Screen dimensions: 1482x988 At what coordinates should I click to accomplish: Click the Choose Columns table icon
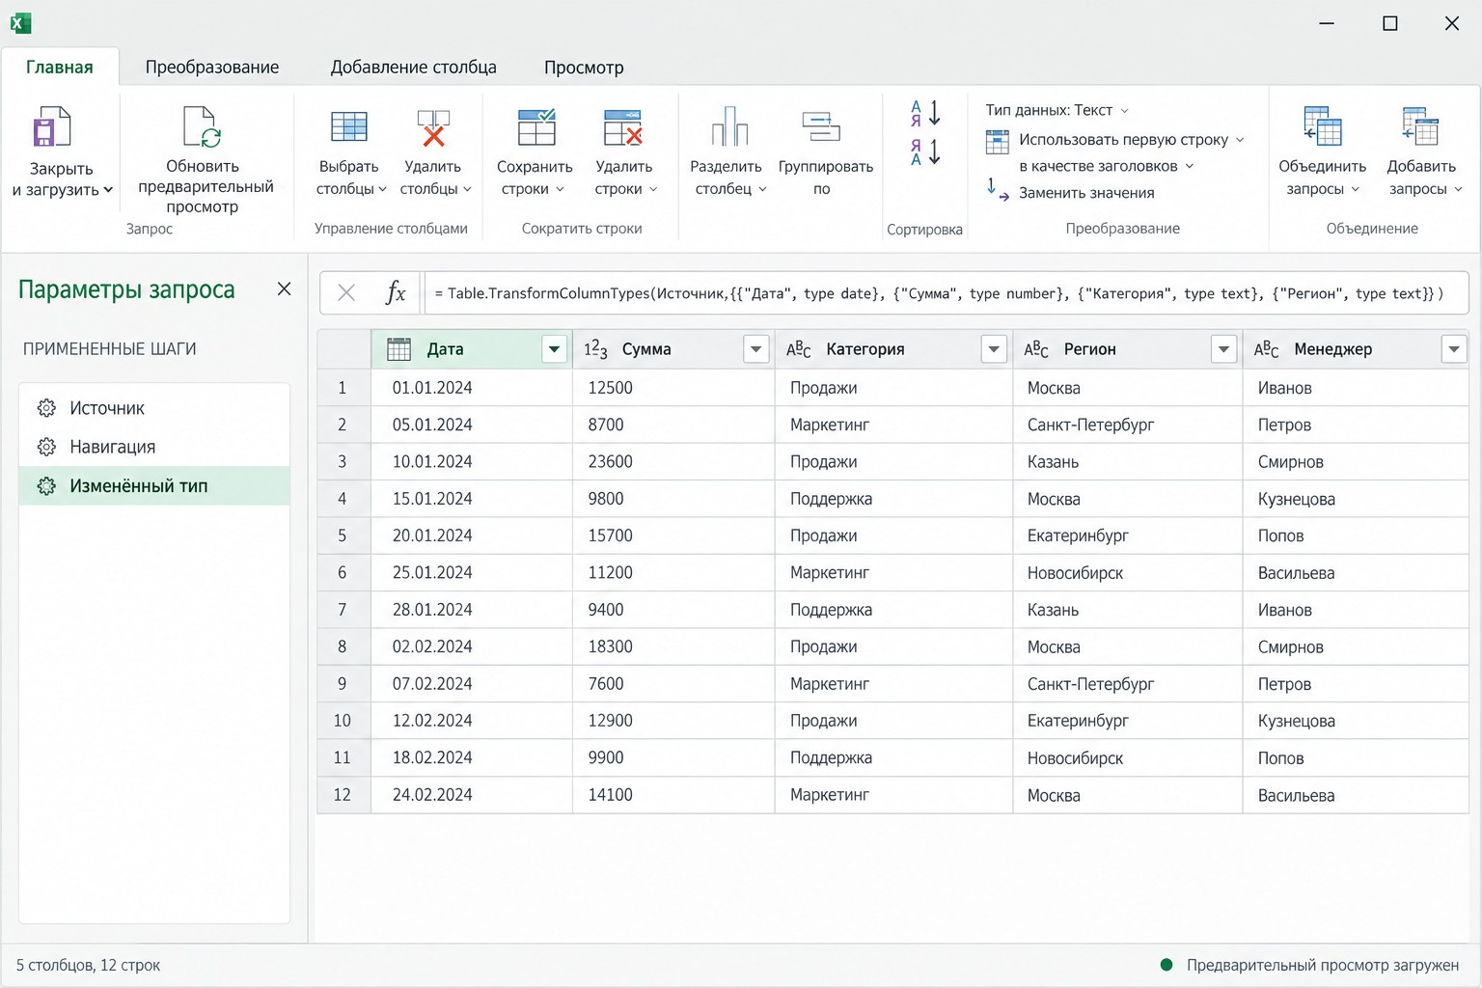click(x=348, y=127)
